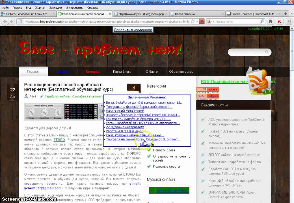Open the ycnex1977@gmail.com email link

[43, 188]
